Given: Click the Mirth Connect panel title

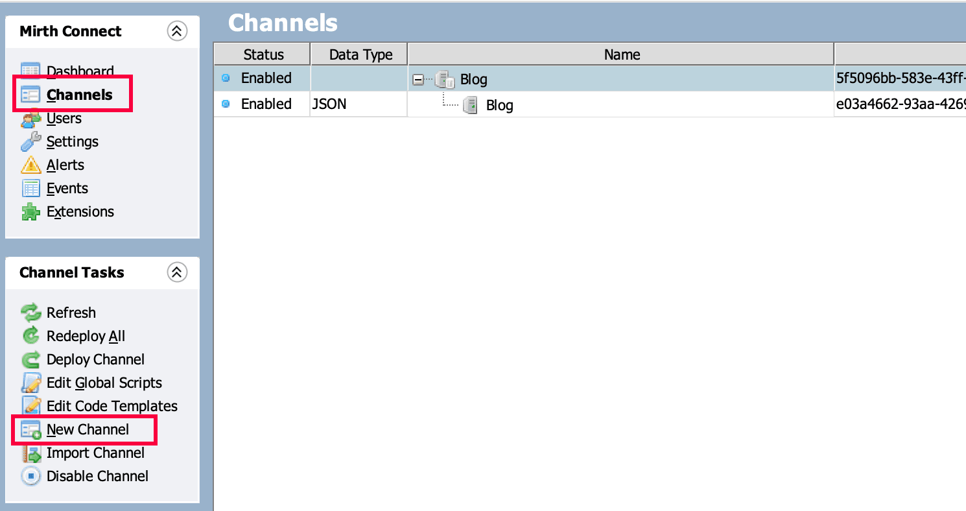Looking at the screenshot, I should pos(71,31).
